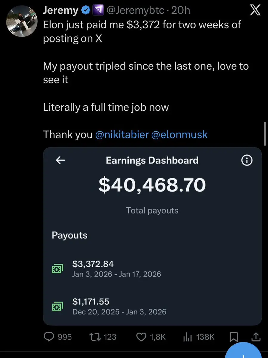Tap the Jeremy display name
This screenshot has height=358, width=268.
(x=61, y=10)
